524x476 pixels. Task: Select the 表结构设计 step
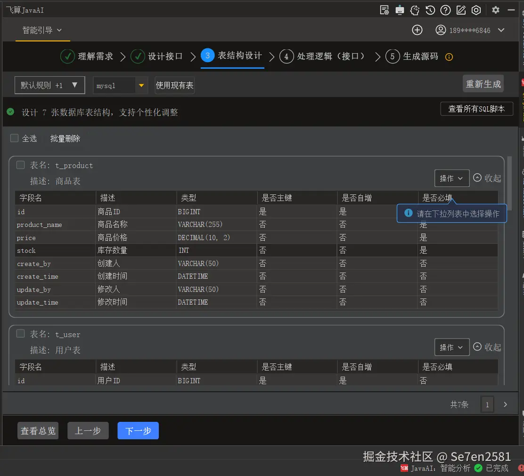239,56
